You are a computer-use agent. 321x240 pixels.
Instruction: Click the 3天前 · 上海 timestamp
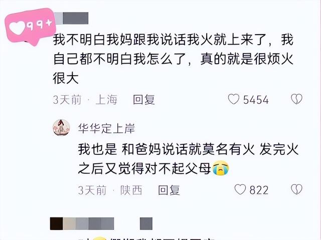tap(85, 100)
